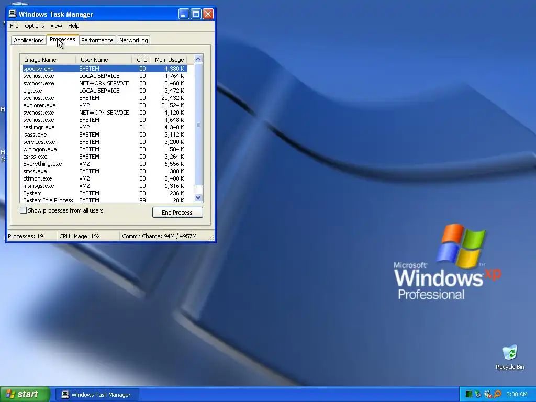
Task: Click the 6,556 K memory value
Action: (x=174, y=164)
